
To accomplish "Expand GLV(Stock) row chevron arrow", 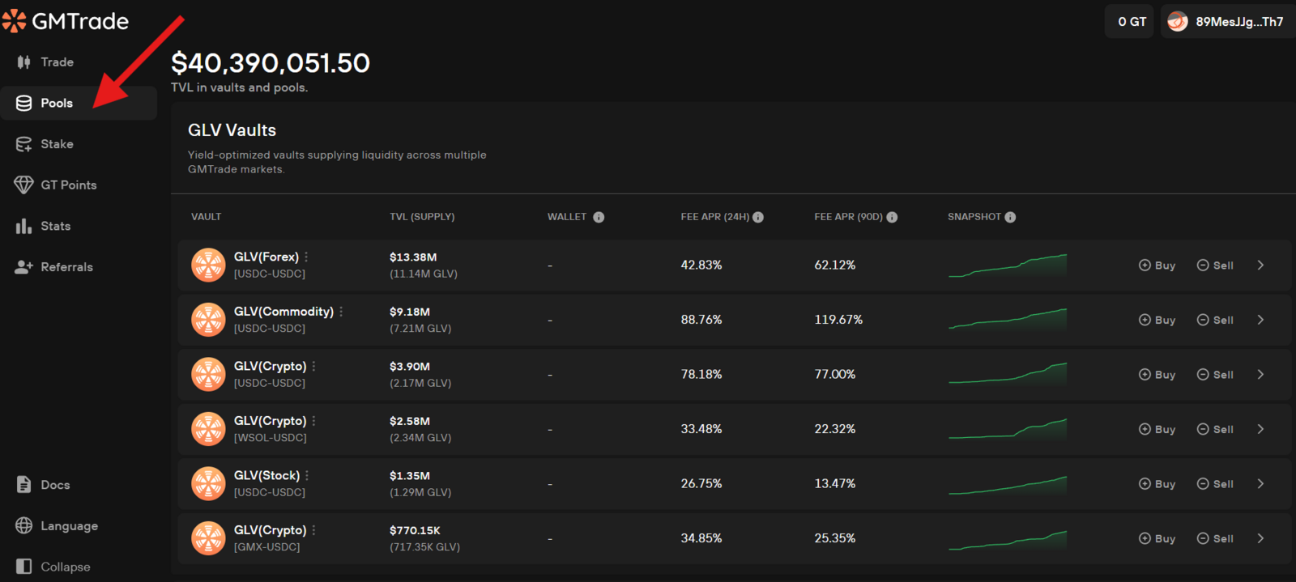I will click(1260, 483).
